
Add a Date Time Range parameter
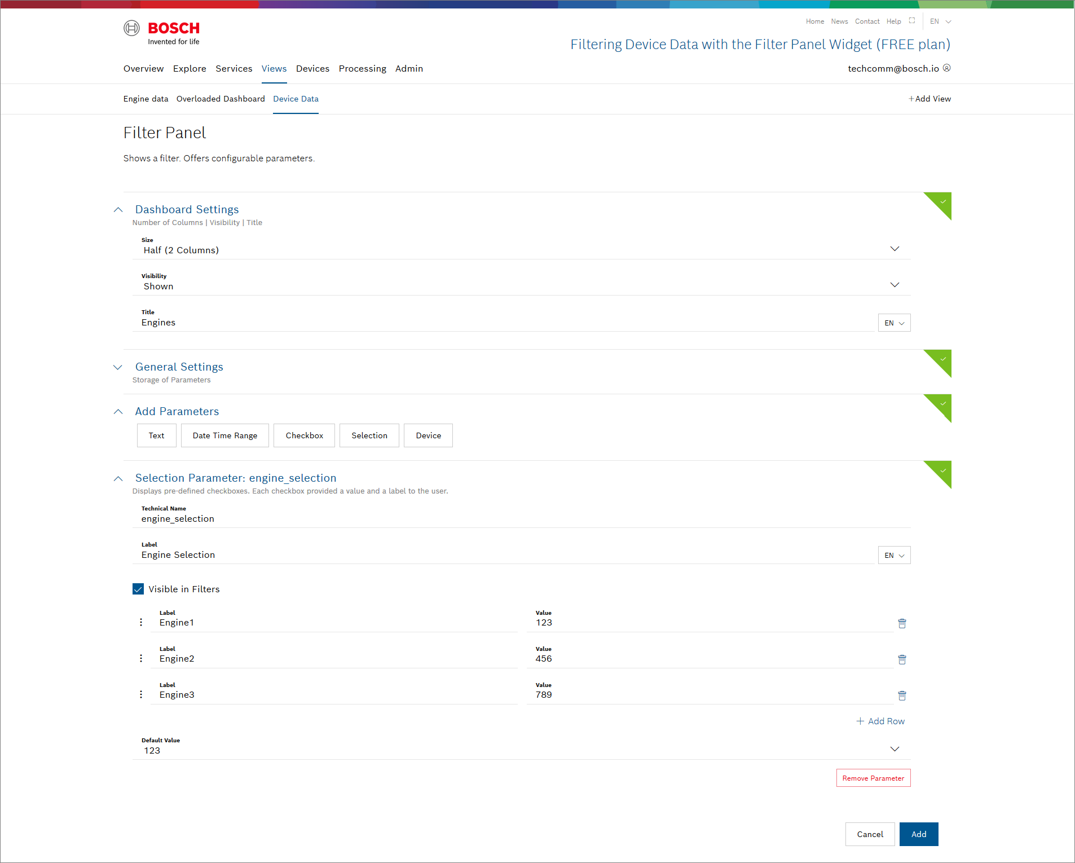pos(224,435)
